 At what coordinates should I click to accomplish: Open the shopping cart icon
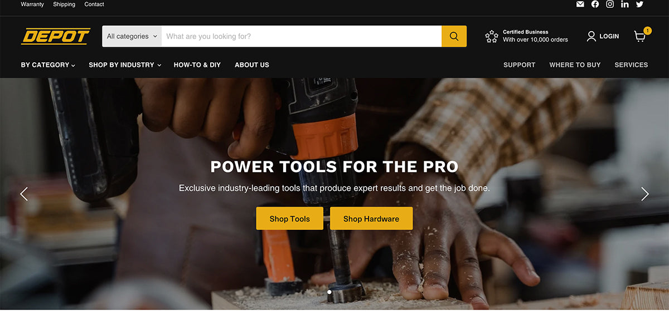coord(640,37)
